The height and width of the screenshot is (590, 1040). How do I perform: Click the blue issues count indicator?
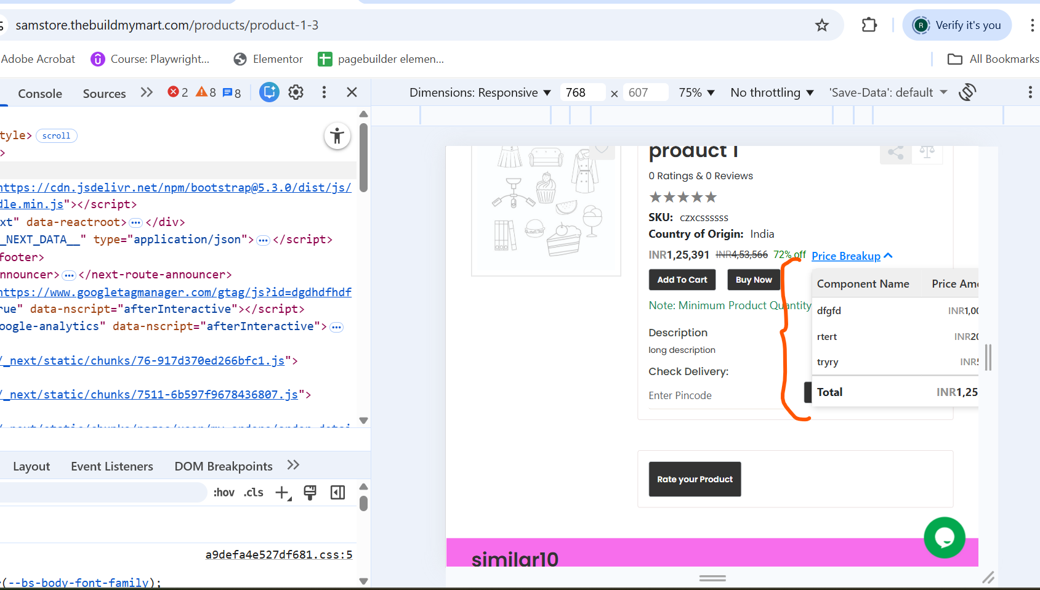[232, 93]
